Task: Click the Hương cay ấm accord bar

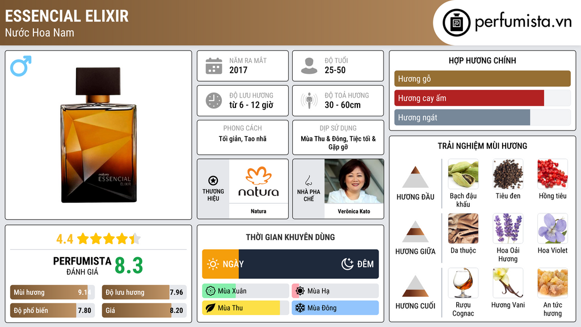Action: point(482,98)
